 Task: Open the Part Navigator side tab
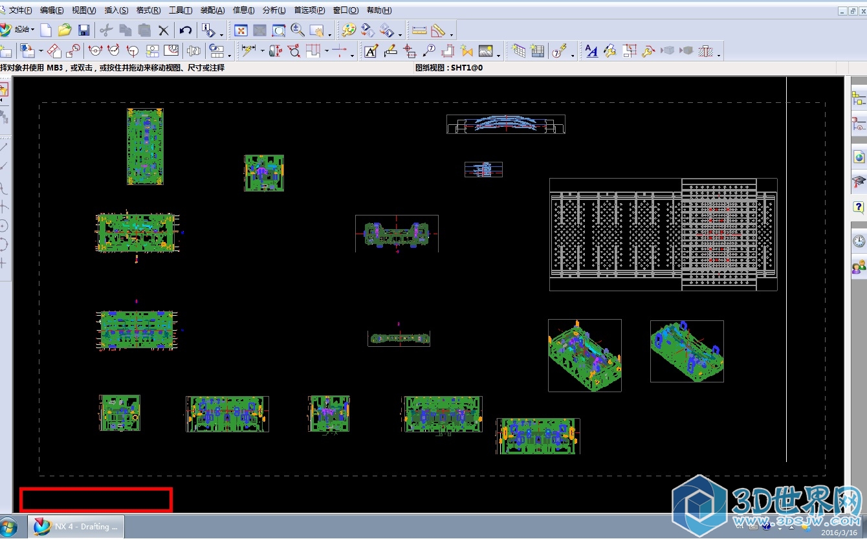point(859,124)
